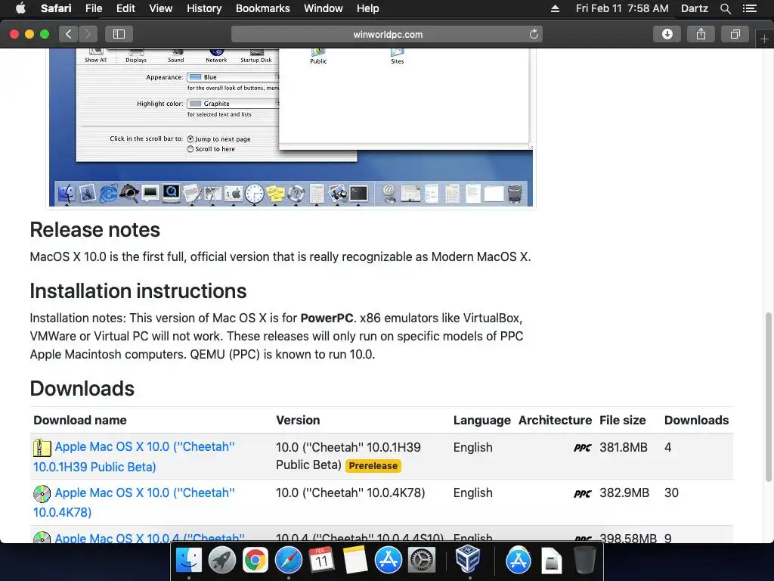Click the Mac OS X 10.0 screenshot image
This screenshot has height=581, width=774.
click(291, 127)
